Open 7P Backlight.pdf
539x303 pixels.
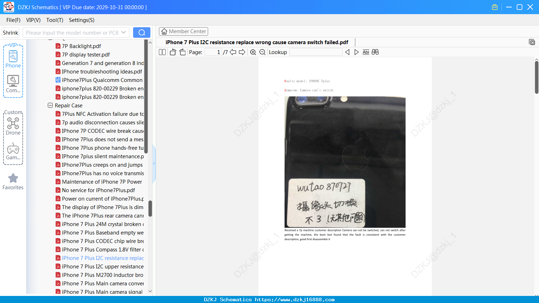(81, 46)
